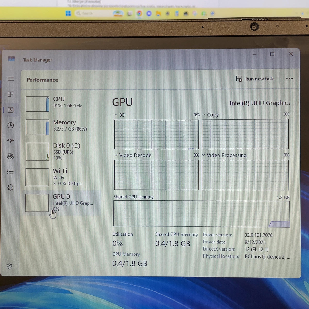The height and width of the screenshot is (309, 309).
Task: Select Disk 0 (C:) in performance list
Action: (x=62, y=152)
